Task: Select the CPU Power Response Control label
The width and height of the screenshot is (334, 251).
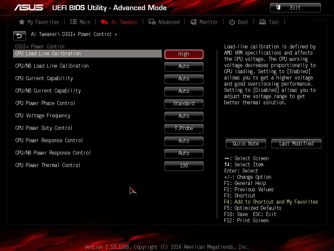Action: point(49,140)
